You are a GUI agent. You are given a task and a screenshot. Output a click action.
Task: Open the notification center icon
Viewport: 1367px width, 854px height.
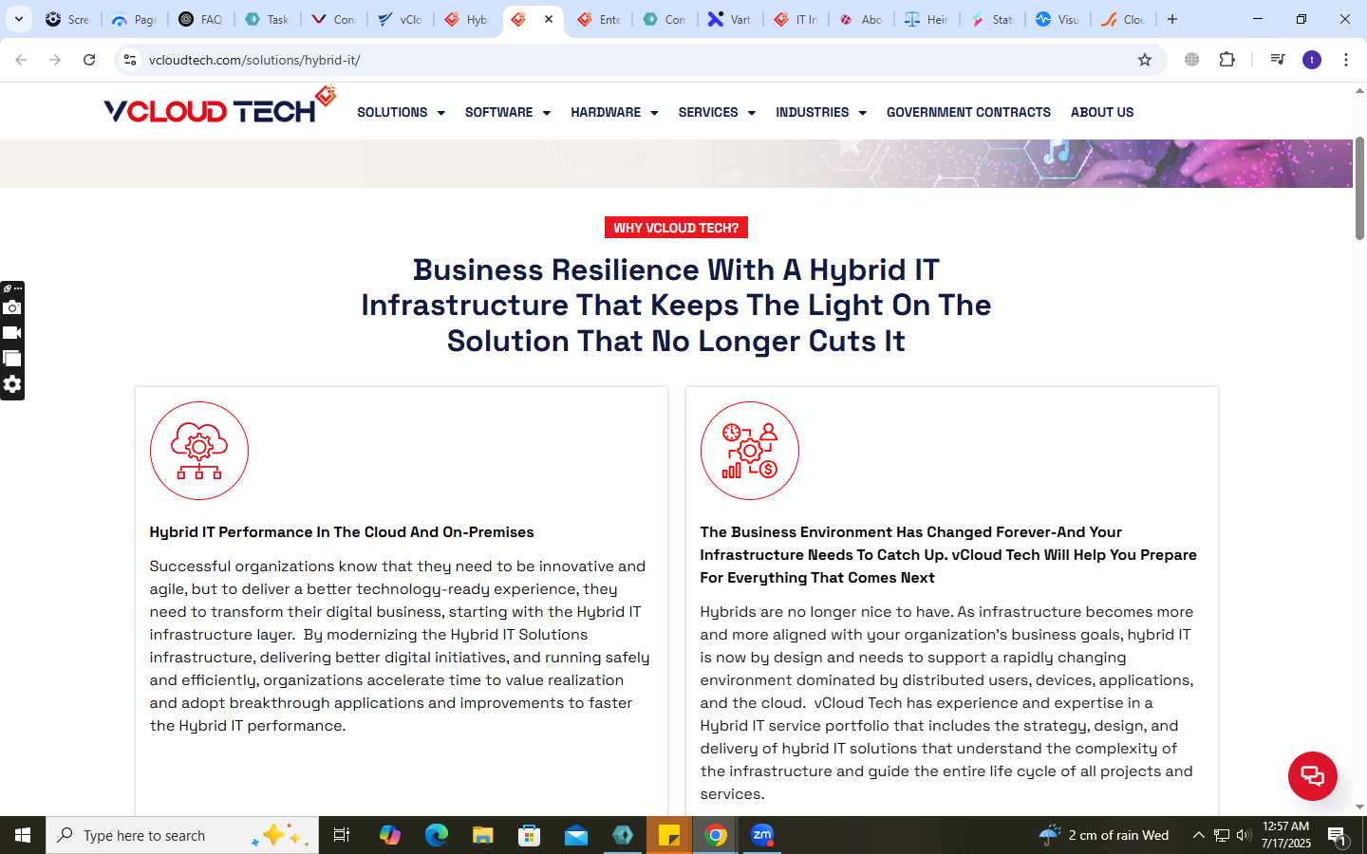1337,836
